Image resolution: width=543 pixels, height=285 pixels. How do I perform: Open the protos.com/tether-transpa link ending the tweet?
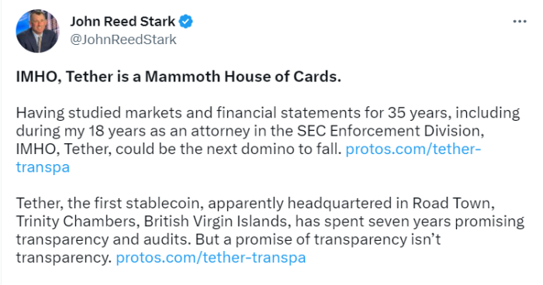pos(210,258)
